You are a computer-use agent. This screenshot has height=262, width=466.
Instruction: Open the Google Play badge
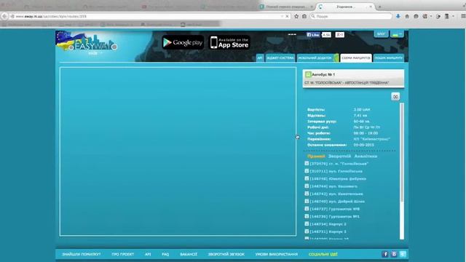pos(183,42)
